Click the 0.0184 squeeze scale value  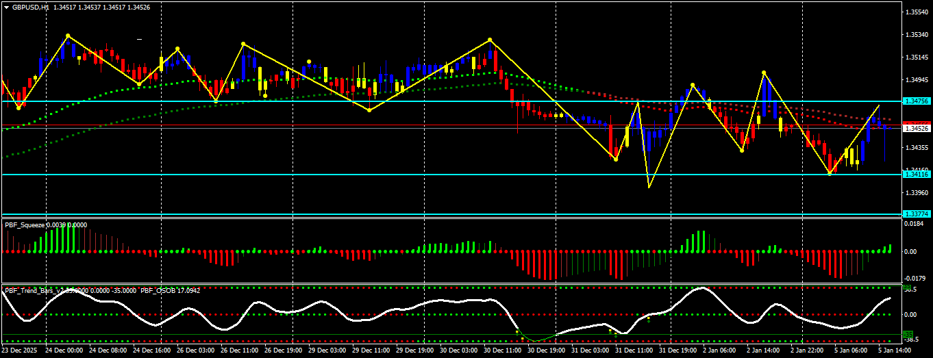pyautogui.click(x=915, y=224)
